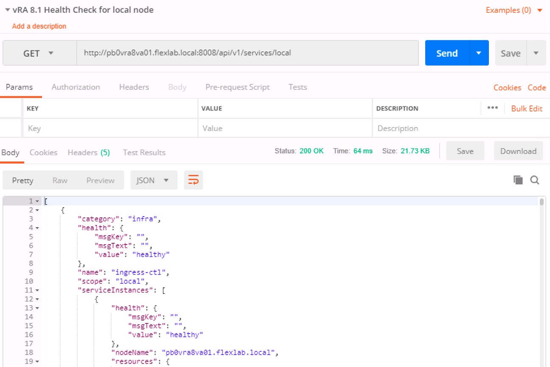Click "healthy" value on line 7
Viewport: 550px width, 367px height.
[x=151, y=254]
